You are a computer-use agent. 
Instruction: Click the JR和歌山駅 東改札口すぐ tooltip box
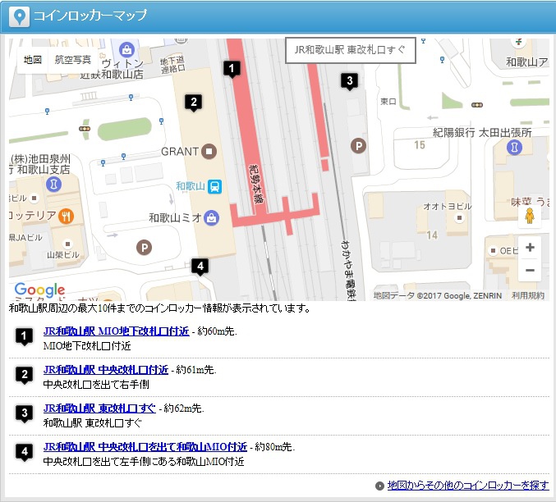351,50
